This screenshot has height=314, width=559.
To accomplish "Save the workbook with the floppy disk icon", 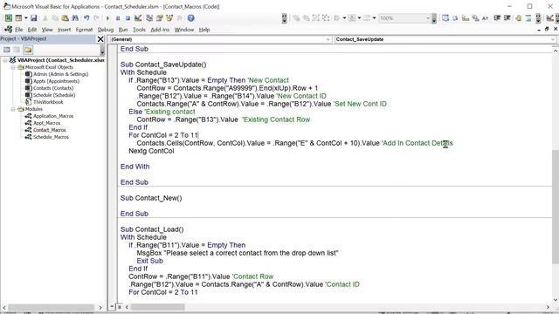I will [33, 18].
